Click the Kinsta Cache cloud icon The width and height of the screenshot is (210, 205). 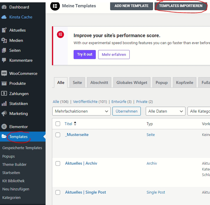tap(4, 17)
